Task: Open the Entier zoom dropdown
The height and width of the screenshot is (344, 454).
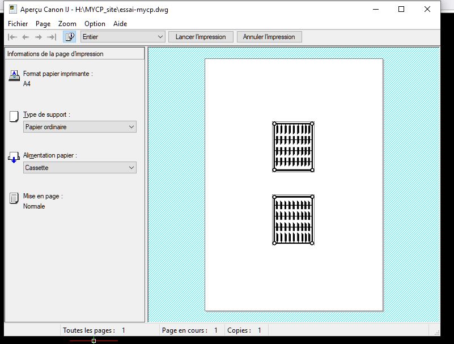Action: [x=123, y=37]
